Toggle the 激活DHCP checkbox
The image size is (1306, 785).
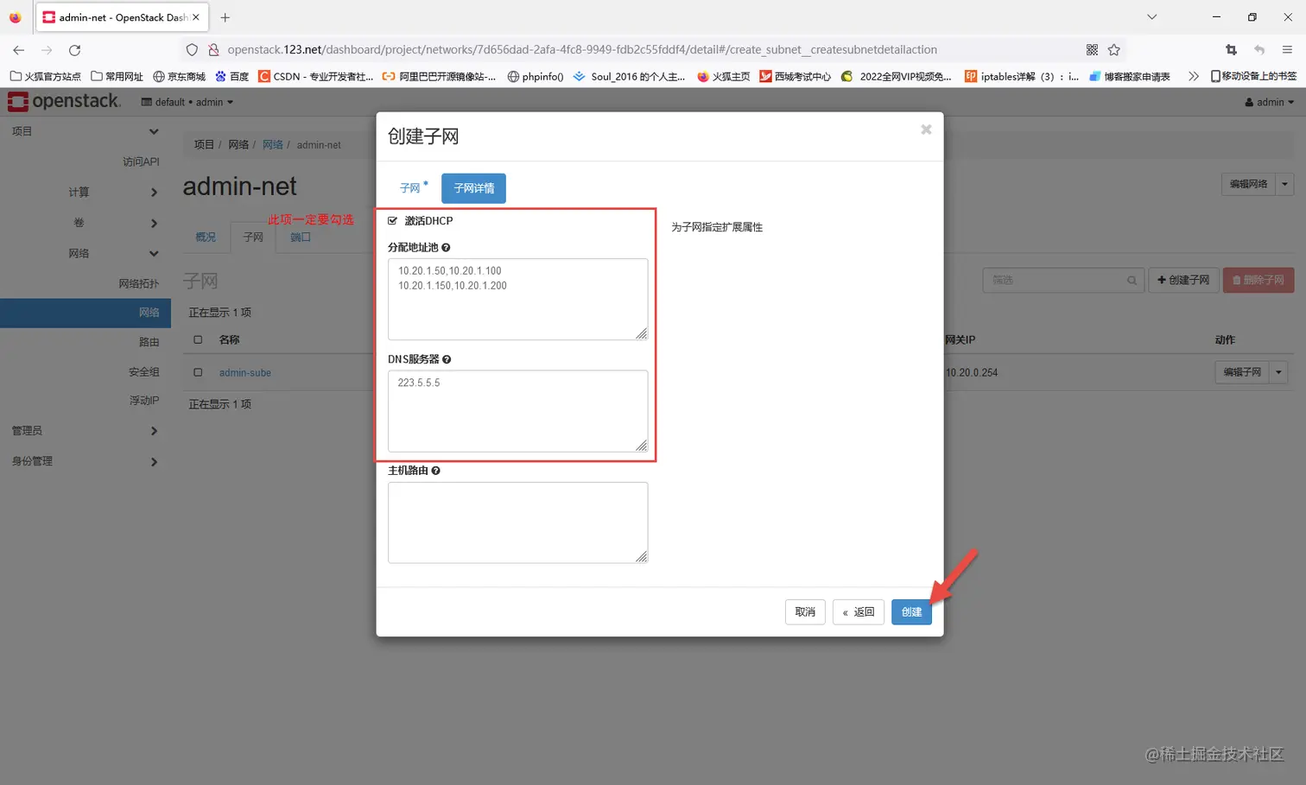pyautogui.click(x=393, y=221)
